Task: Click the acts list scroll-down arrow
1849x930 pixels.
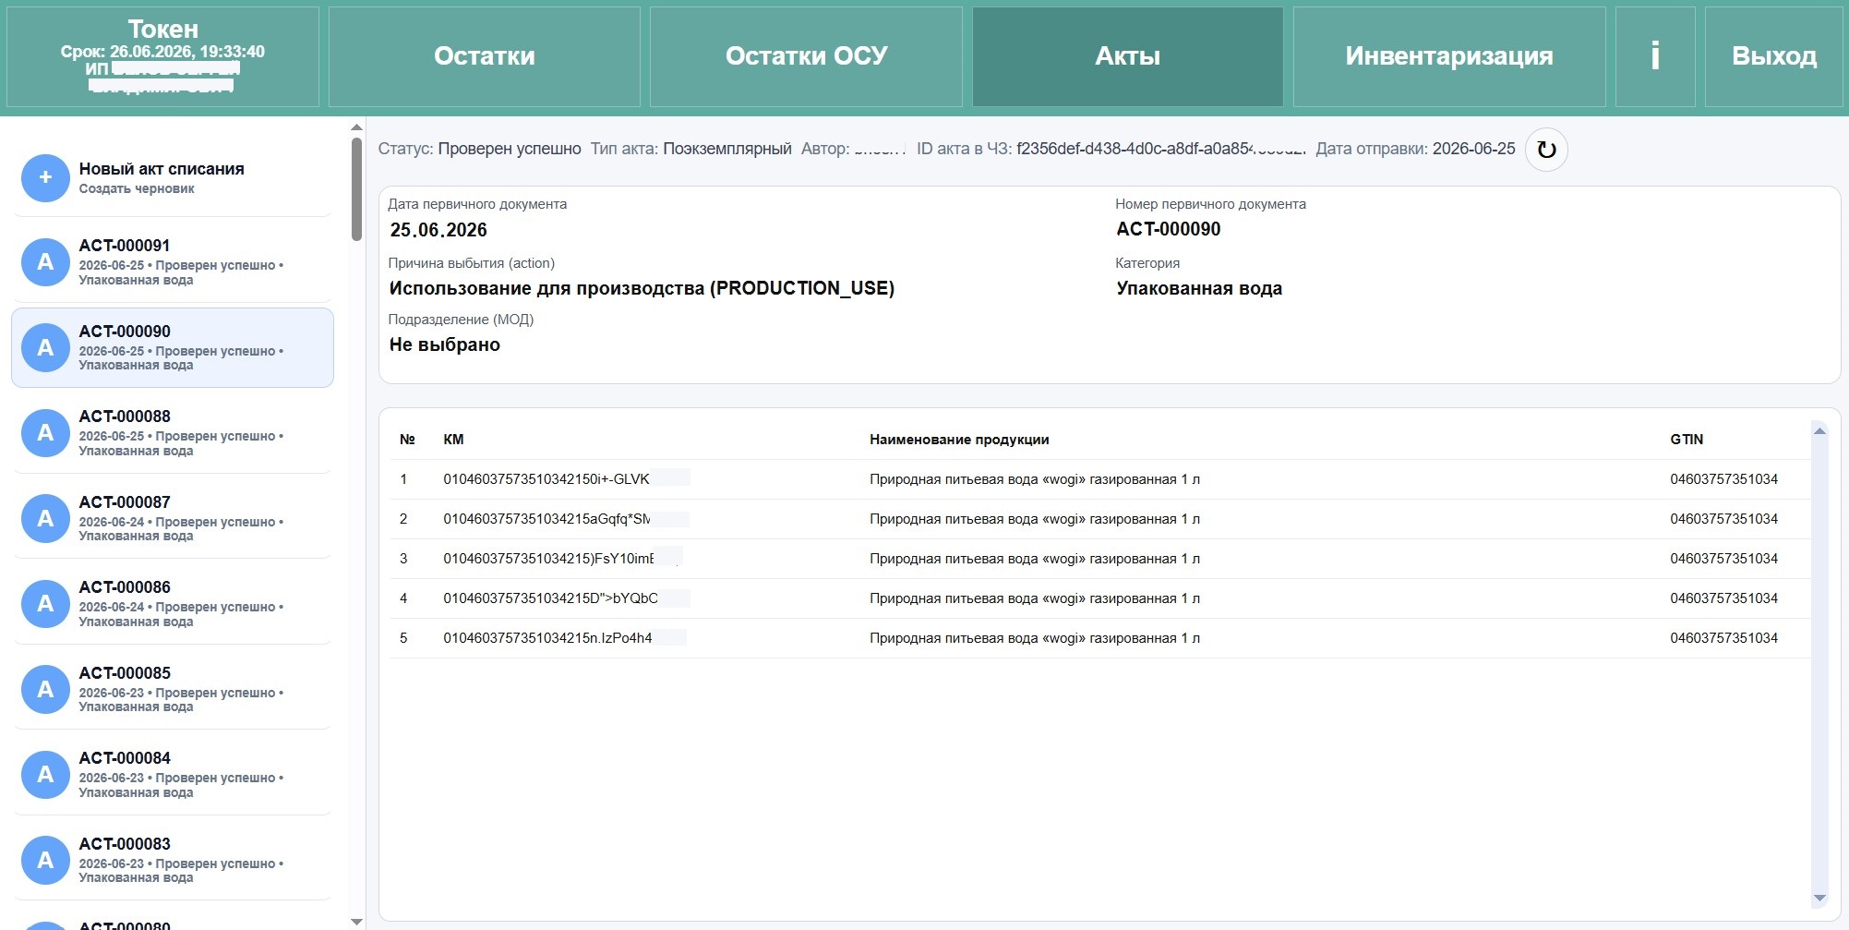Action: 356,922
